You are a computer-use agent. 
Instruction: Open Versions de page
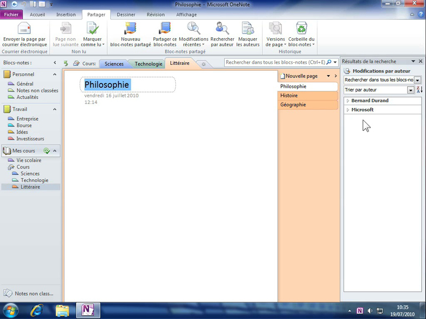click(275, 35)
